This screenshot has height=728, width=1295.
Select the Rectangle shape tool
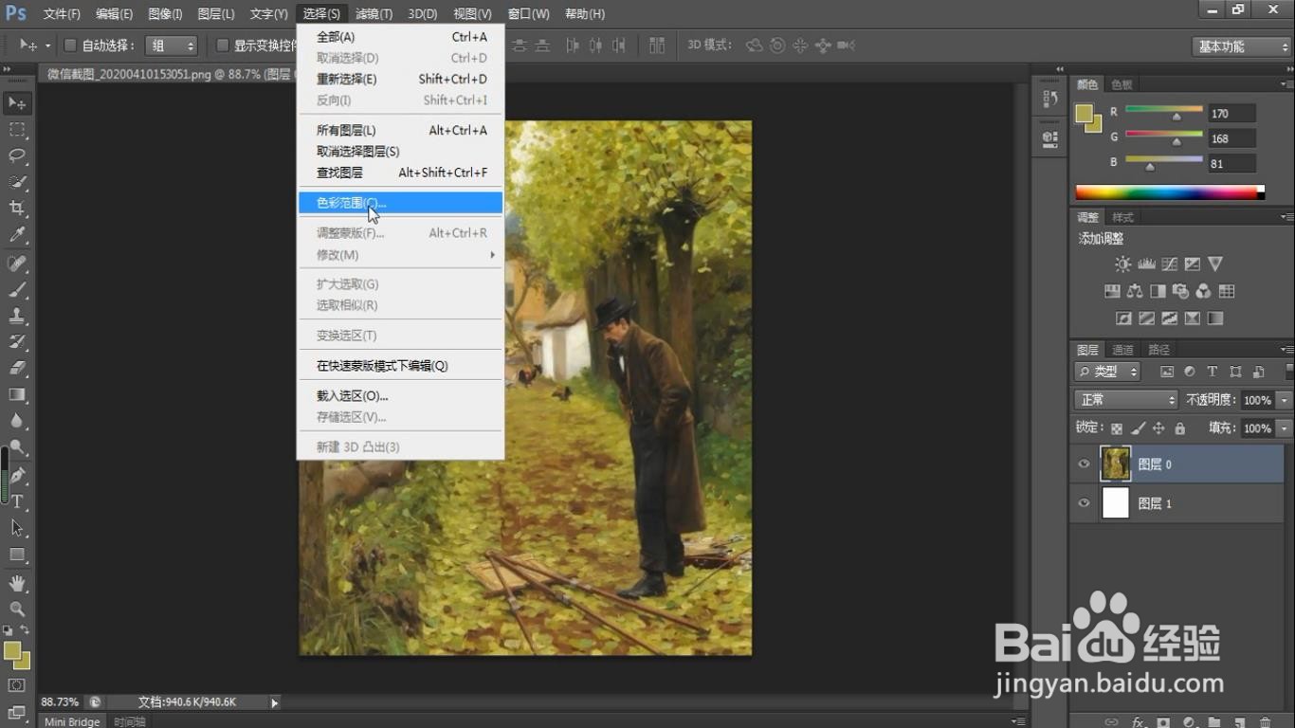pos(17,555)
